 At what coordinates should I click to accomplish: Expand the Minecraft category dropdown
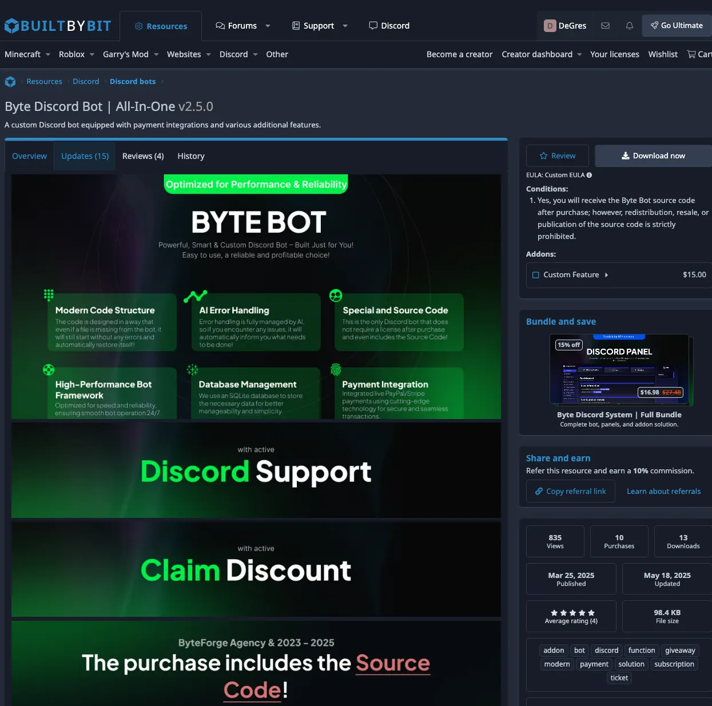pyautogui.click(x=47, y=55)
